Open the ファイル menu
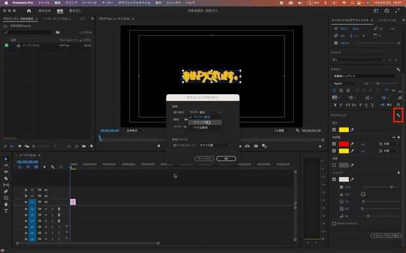The height and width of the screenshot is (253, 406). [44, 3]
